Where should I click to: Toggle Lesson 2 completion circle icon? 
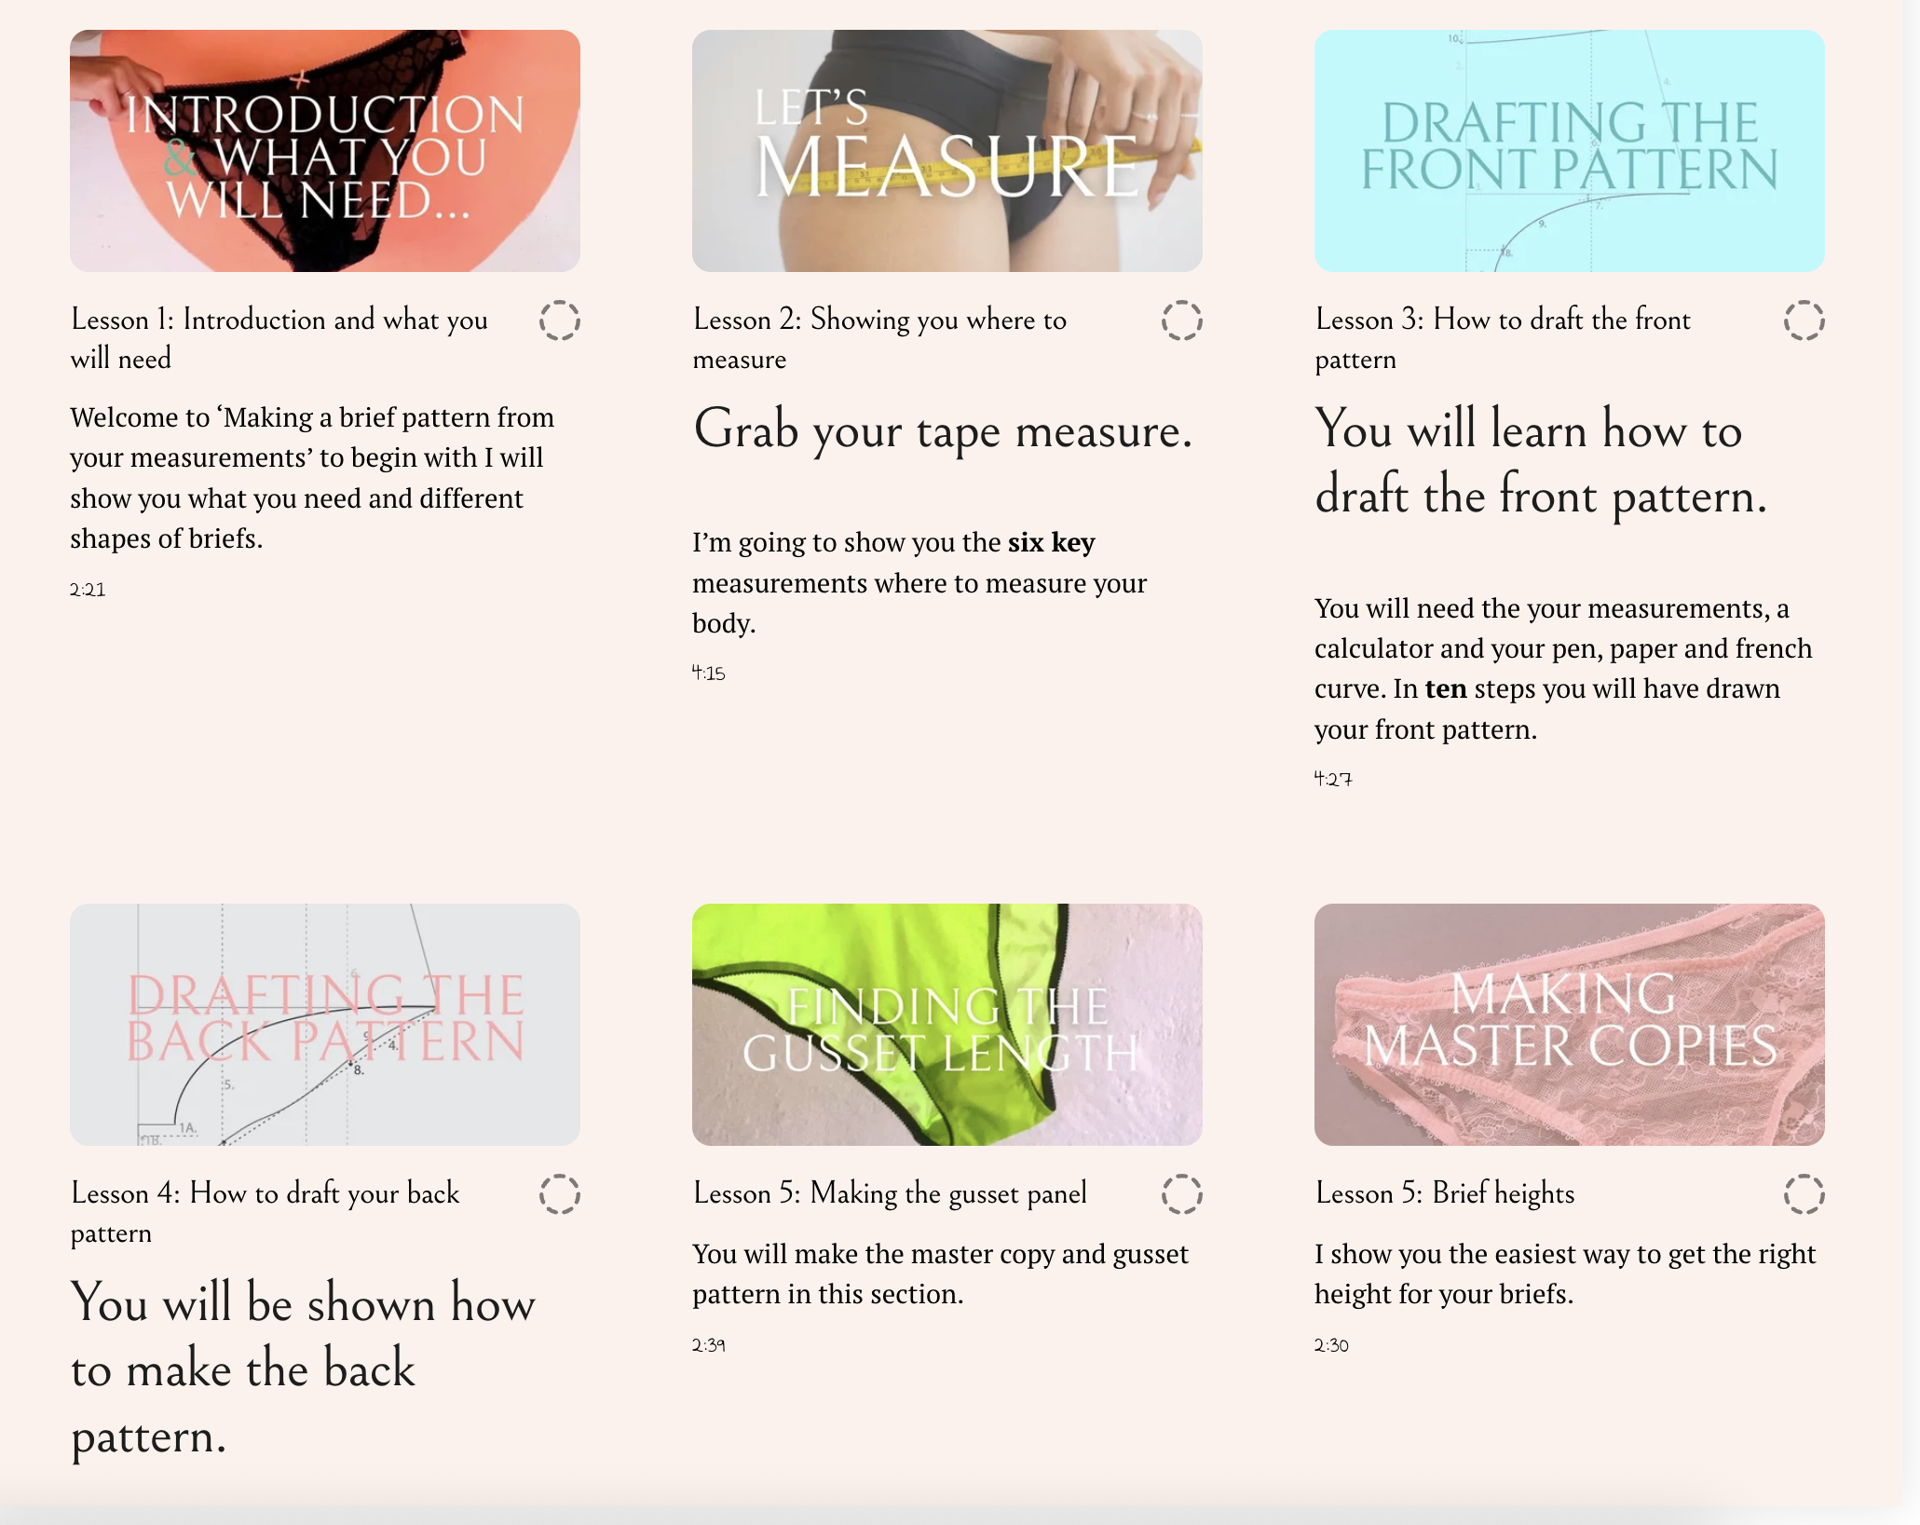coord(1182,320)
